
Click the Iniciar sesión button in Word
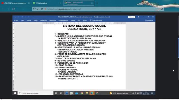pyautogui.click(x=132, y=17)
